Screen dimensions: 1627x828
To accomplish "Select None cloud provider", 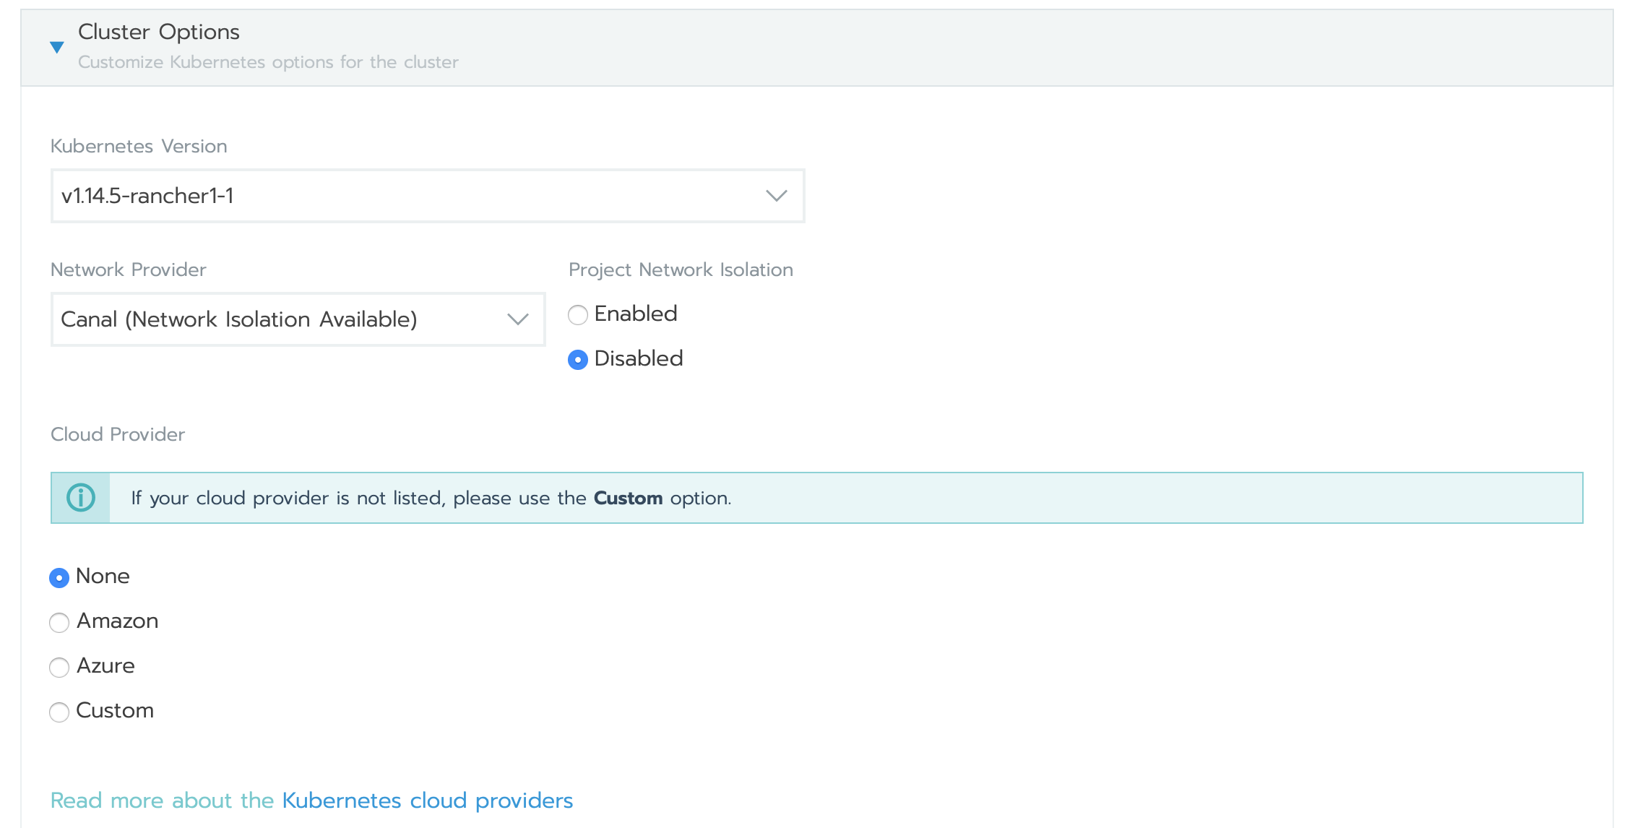I will (x=59, y=578).
